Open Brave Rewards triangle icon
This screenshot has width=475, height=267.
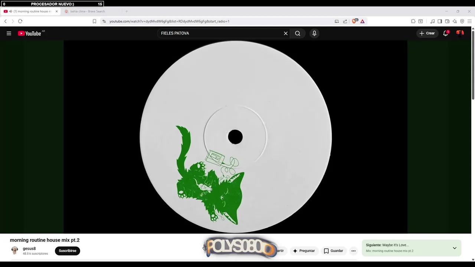(363, 22)
